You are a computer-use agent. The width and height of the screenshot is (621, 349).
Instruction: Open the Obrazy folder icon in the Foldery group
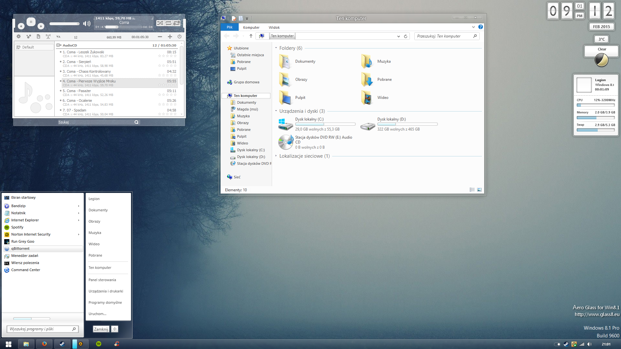click(285, 79)
